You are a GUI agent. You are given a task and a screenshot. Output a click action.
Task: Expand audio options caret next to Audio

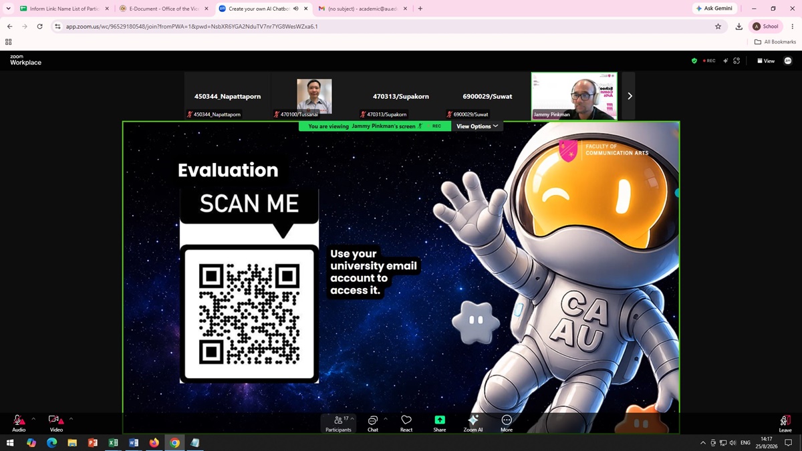click(x=33, y=419)
